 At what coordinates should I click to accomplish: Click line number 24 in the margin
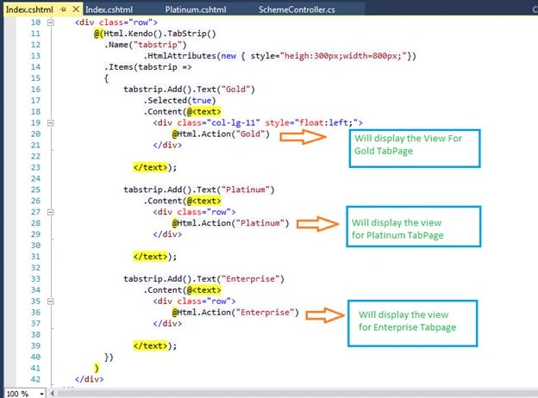point(35,178)
